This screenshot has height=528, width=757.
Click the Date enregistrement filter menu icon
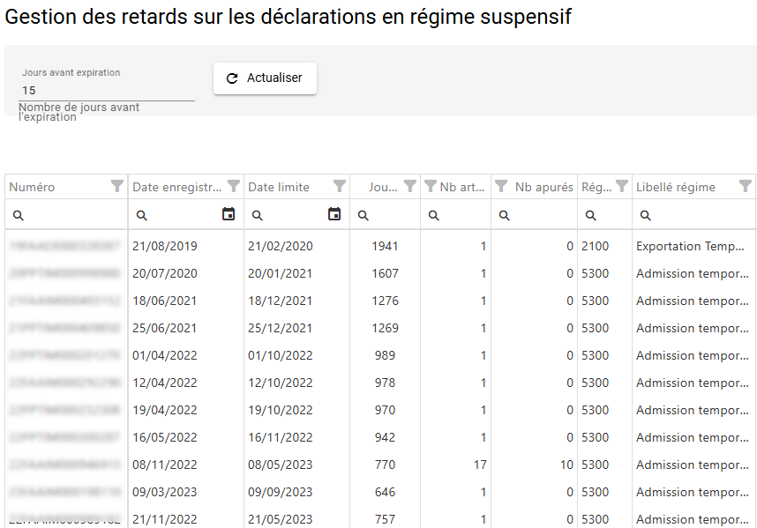click(x=233, y=186)
